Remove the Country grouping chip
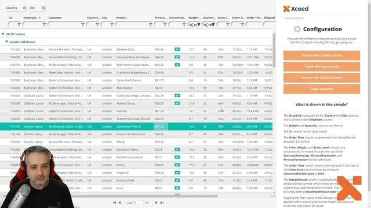 tap(24, 8)
